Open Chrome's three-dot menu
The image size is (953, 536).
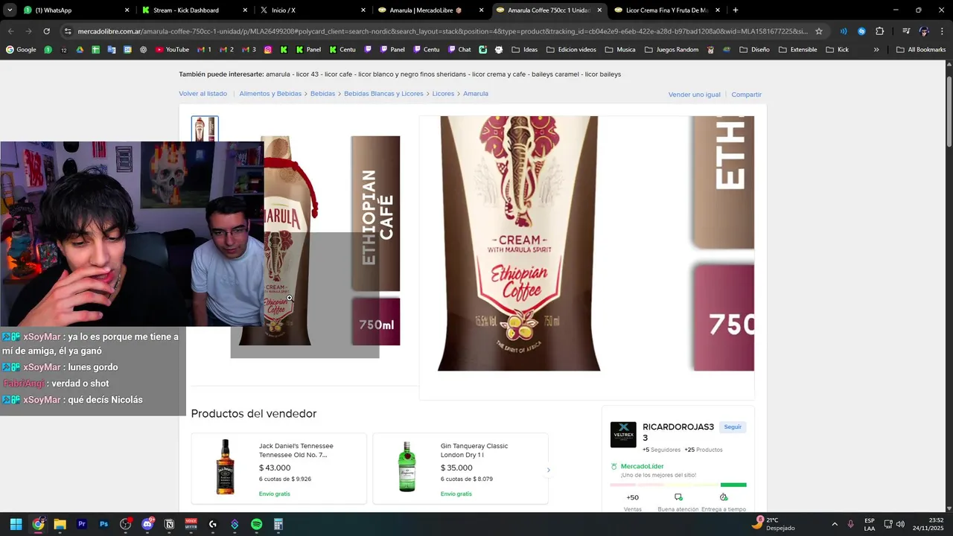[x=942, y=31]
